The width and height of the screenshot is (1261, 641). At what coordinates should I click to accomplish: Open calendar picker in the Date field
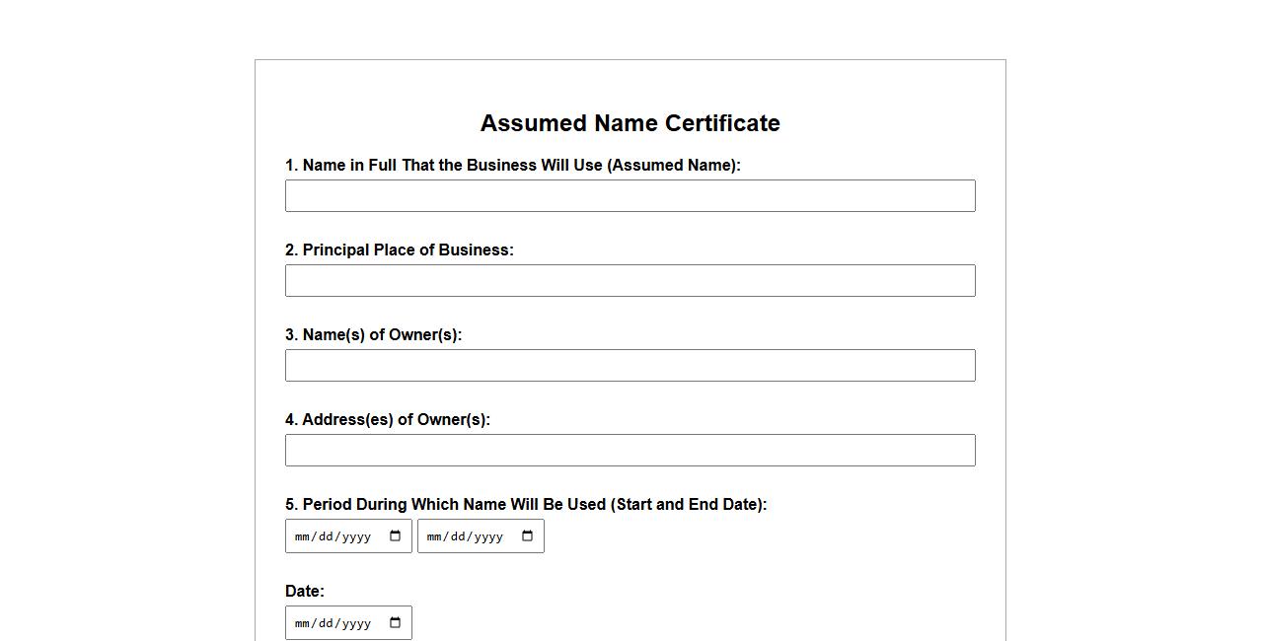click(396, 623)
